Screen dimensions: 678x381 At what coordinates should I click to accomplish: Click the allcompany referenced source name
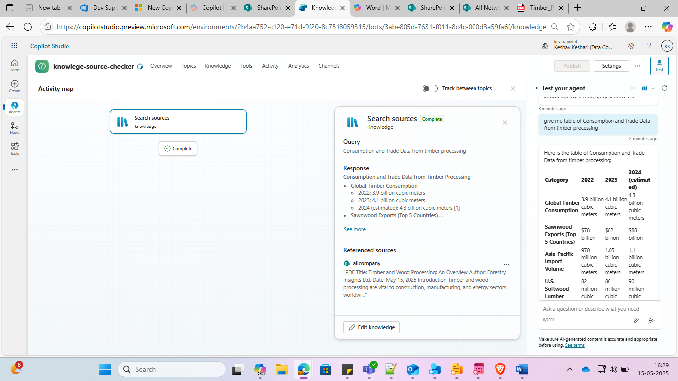367,263
